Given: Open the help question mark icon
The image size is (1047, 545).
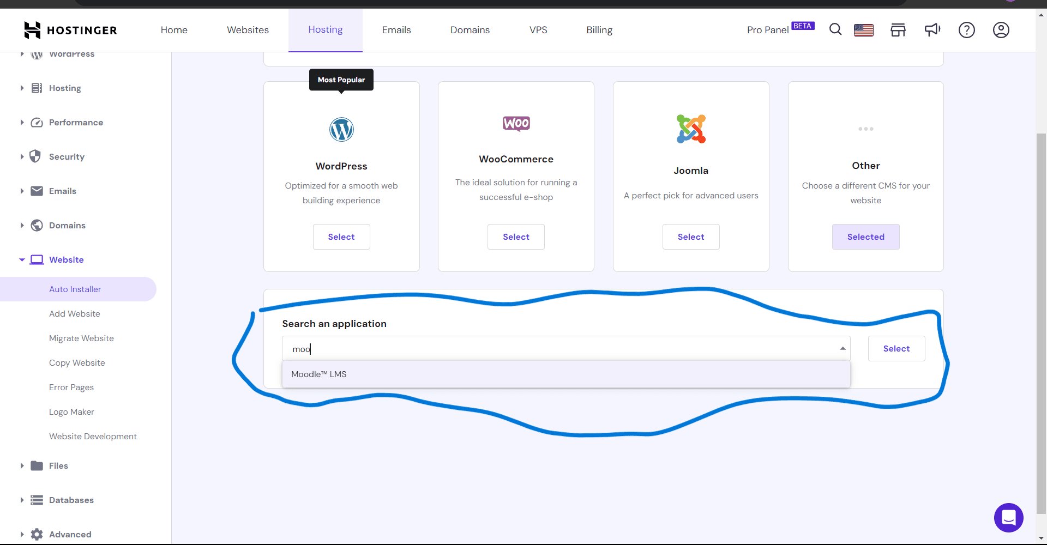Looking at the screenshot, I should click(x=966, y=30).
